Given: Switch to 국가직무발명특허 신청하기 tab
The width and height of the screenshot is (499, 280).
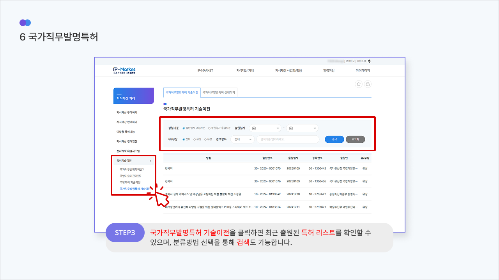Looking at the screenshot, I should (x=219, y=93).
